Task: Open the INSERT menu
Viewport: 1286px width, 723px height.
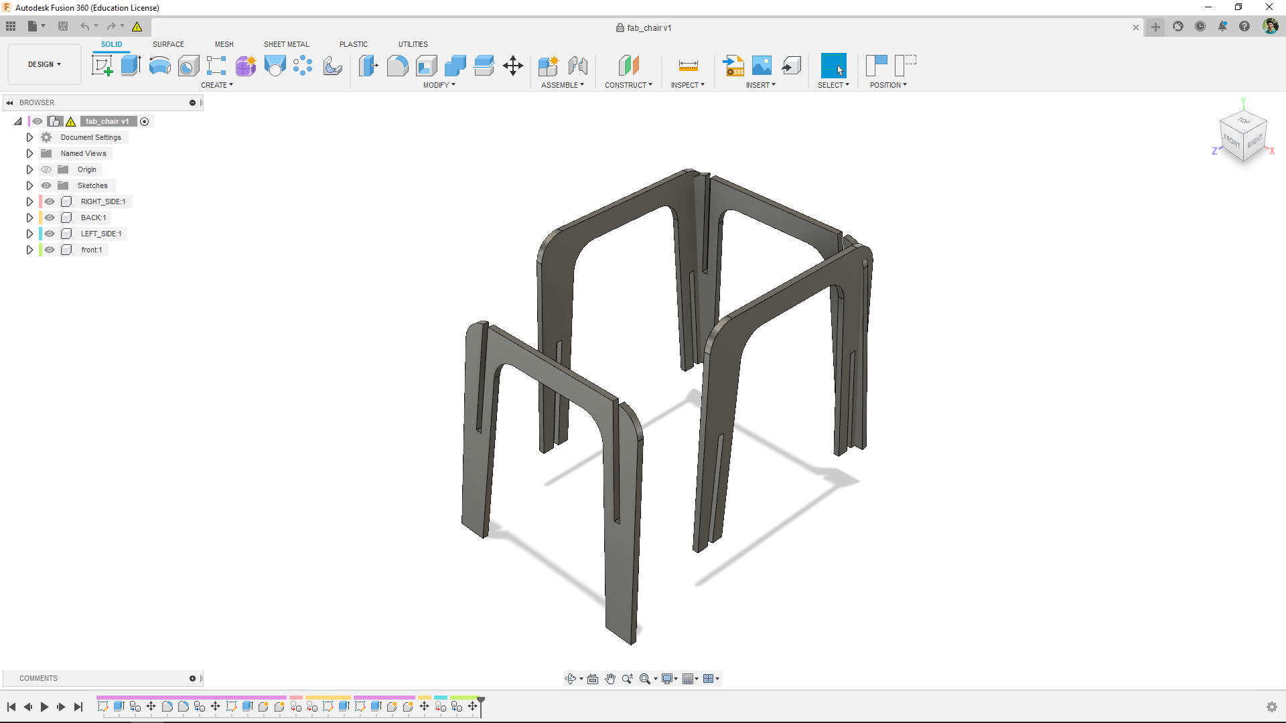Action: [761, 85]
